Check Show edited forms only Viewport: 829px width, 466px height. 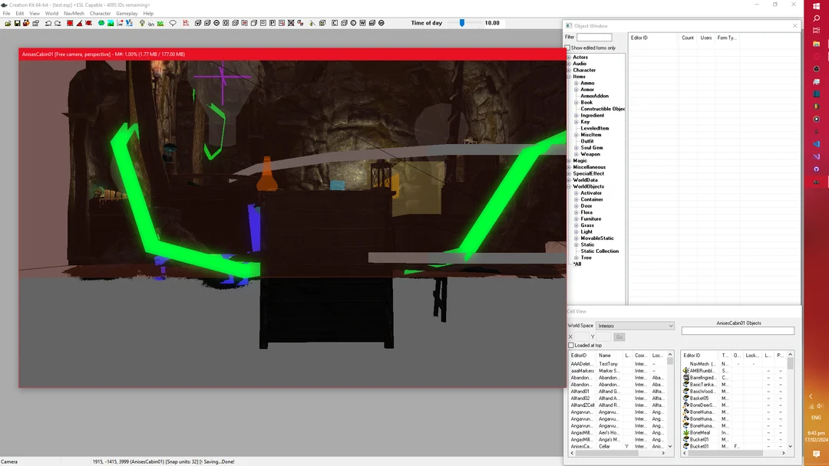570,48
